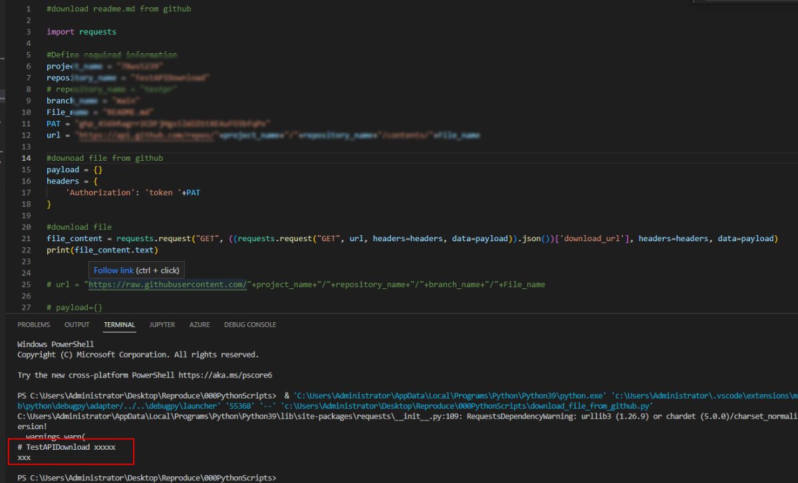This screenshot has width=798, height=483.
Task: Click line number 21 in the gutter
Action: [x=27, y=239]
